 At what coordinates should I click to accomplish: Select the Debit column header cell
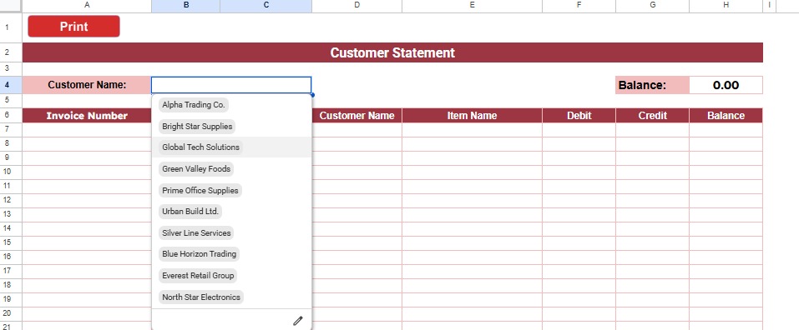coord(579,116)
